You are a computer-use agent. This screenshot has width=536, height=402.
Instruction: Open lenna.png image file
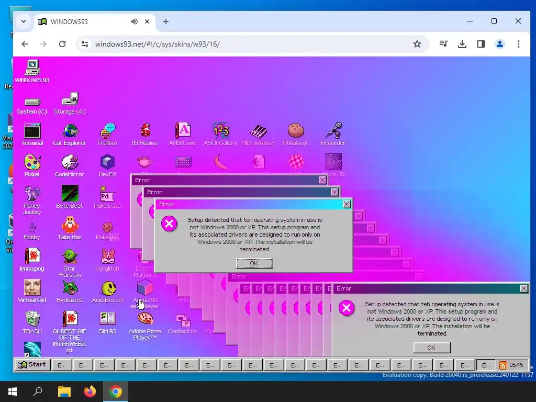32,260
